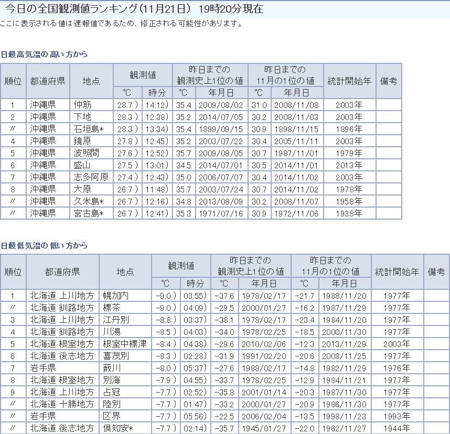Select the station name 盛山

82,165
